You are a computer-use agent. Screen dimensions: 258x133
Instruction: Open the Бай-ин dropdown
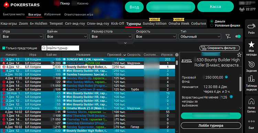click(66, 37)
